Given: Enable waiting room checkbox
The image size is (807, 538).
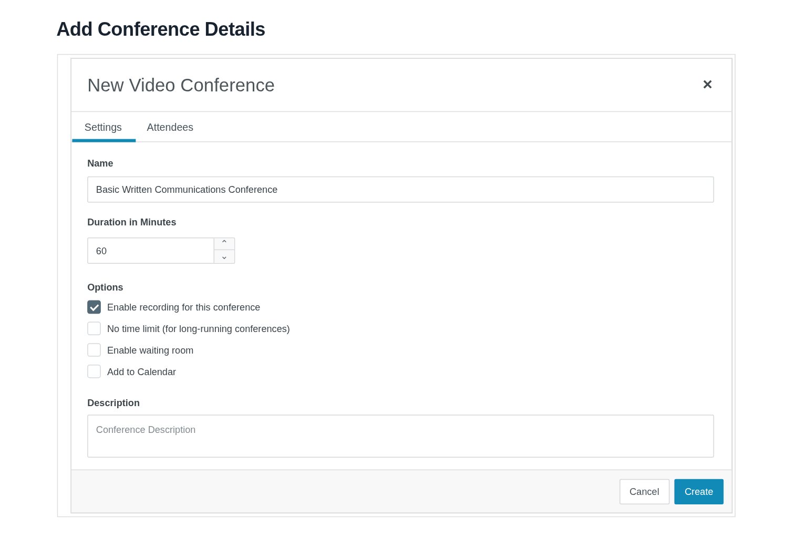Looking at the screenshot, I should pos(94,350).
